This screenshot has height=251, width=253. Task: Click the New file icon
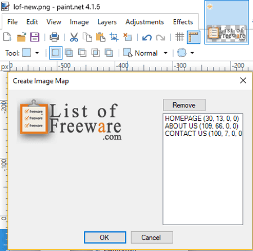[x=8, y=37]
